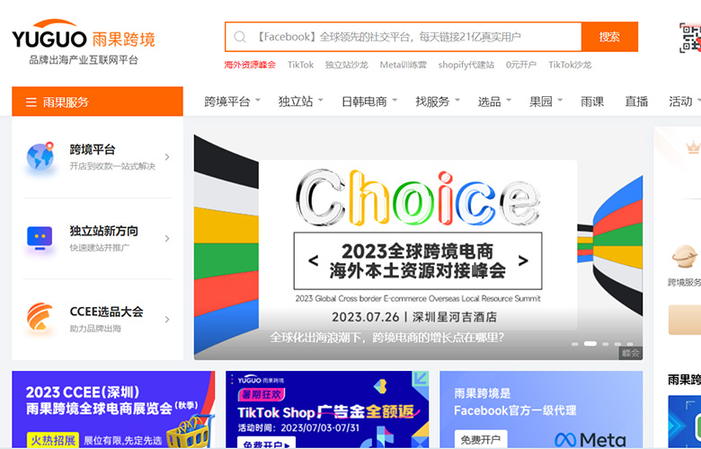This screenshot has width=701, height=449.
Task: Expand the 独立站 nav dropdown
Action: (x=300, y=101)
